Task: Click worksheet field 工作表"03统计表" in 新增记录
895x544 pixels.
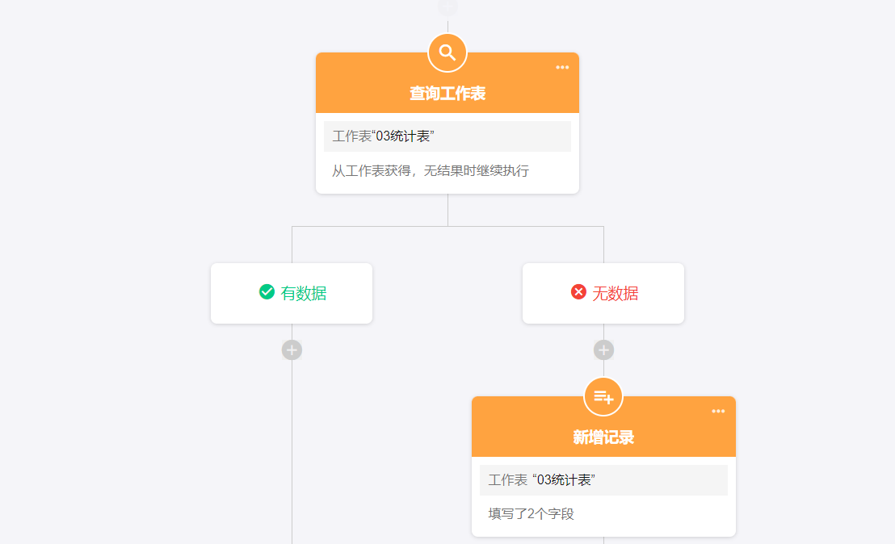Action: (x=603, y=479)
